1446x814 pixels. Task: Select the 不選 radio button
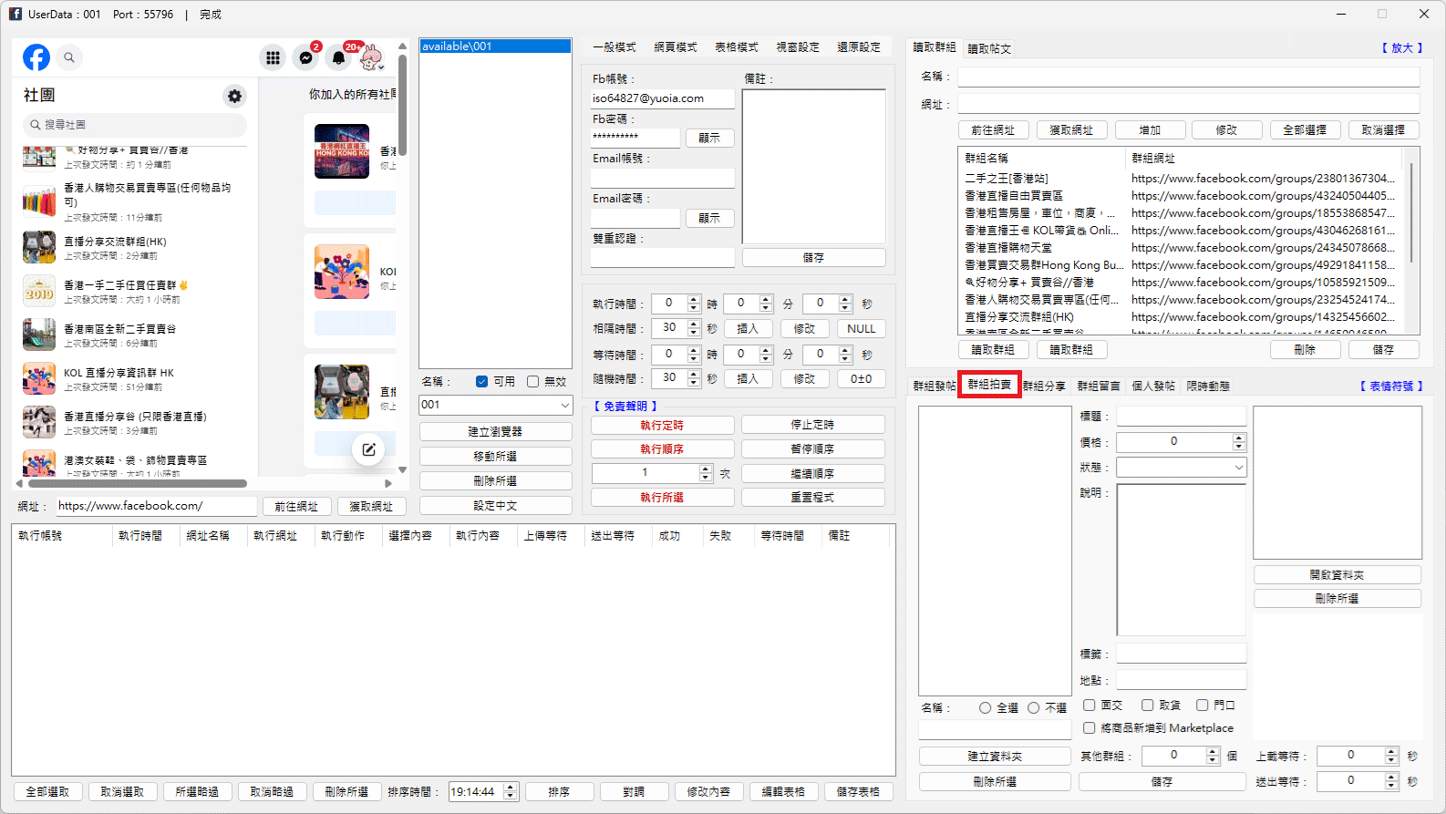(1033, 708)
